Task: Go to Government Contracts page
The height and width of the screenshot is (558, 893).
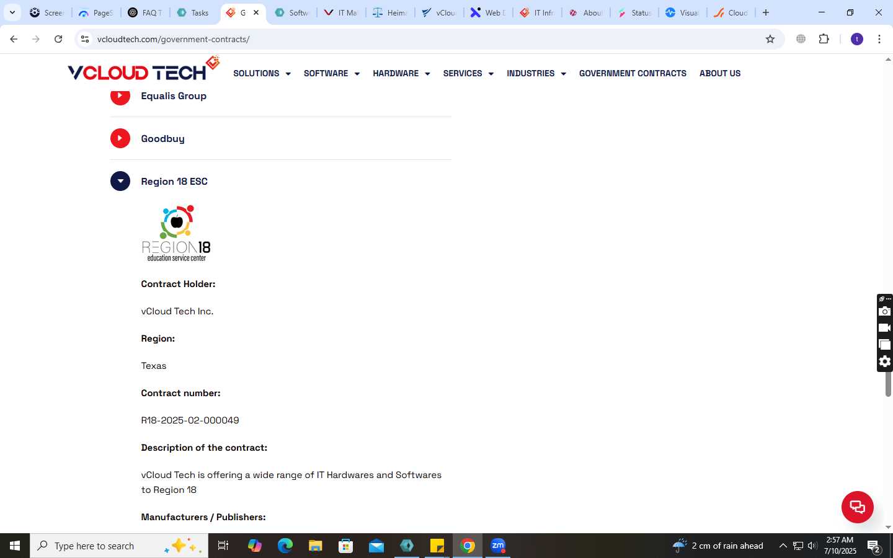Action: pos(633,73)
